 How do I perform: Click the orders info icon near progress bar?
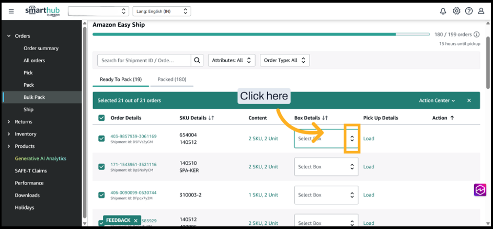point(476,35)
